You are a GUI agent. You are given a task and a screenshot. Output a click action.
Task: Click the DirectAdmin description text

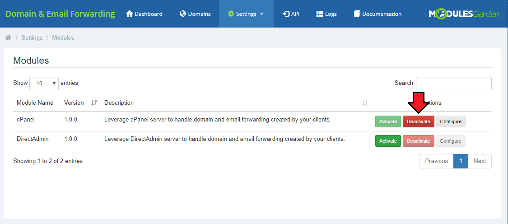pos(224,139)
